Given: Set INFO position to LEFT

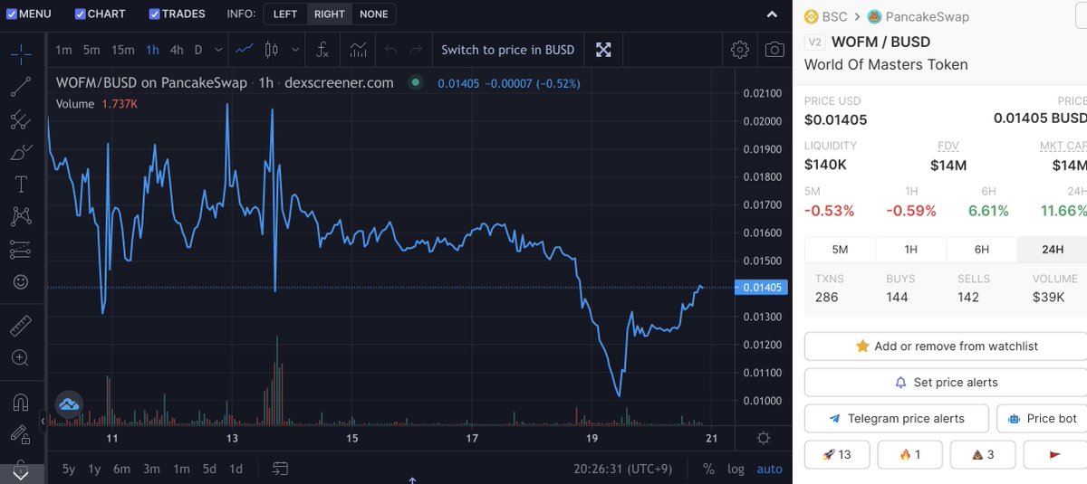Looking at the screenshot, I should click(x=285, y=14).
